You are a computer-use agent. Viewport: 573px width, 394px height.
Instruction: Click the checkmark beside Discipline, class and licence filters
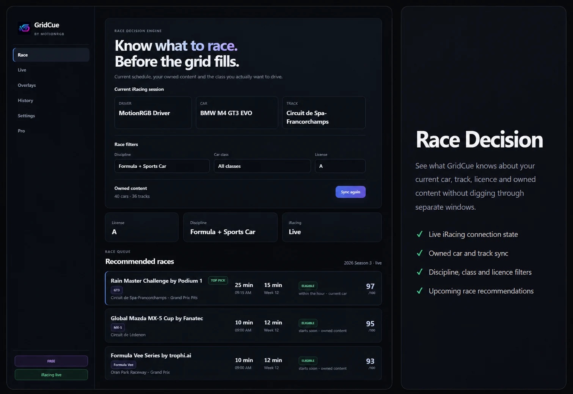pyautogui.click(x=419, y=272)
